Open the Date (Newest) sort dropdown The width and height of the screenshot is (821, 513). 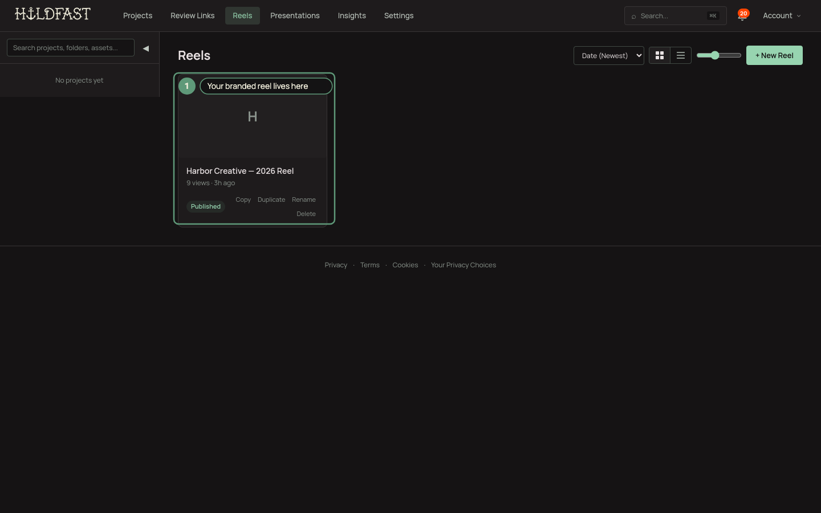pyautogui.click(x=609, y=55)
